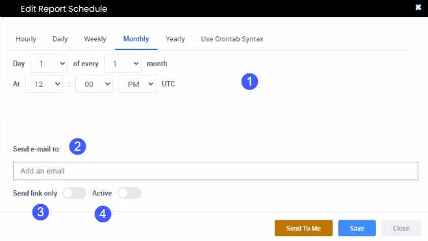This screenshot has height=241, width=428.
Task: Open the Use Crontab Syntax tab
Action: (232, 39)
